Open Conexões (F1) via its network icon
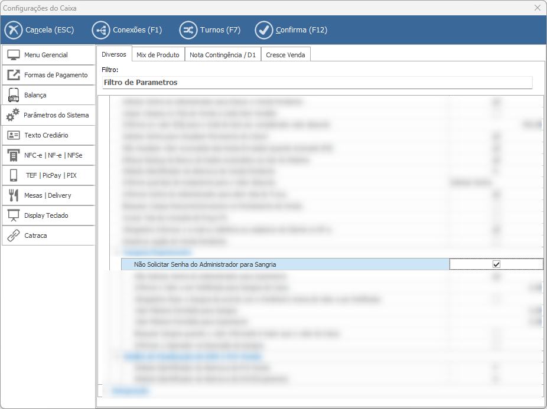The image size is (547, 409). coord(101,30)
